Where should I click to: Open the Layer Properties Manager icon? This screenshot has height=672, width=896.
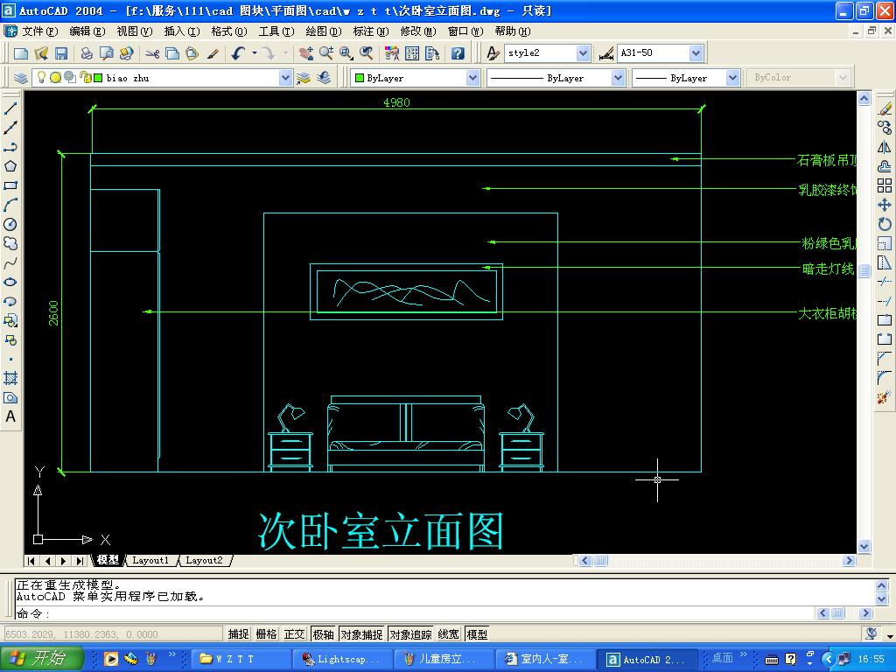click(21, 78)
